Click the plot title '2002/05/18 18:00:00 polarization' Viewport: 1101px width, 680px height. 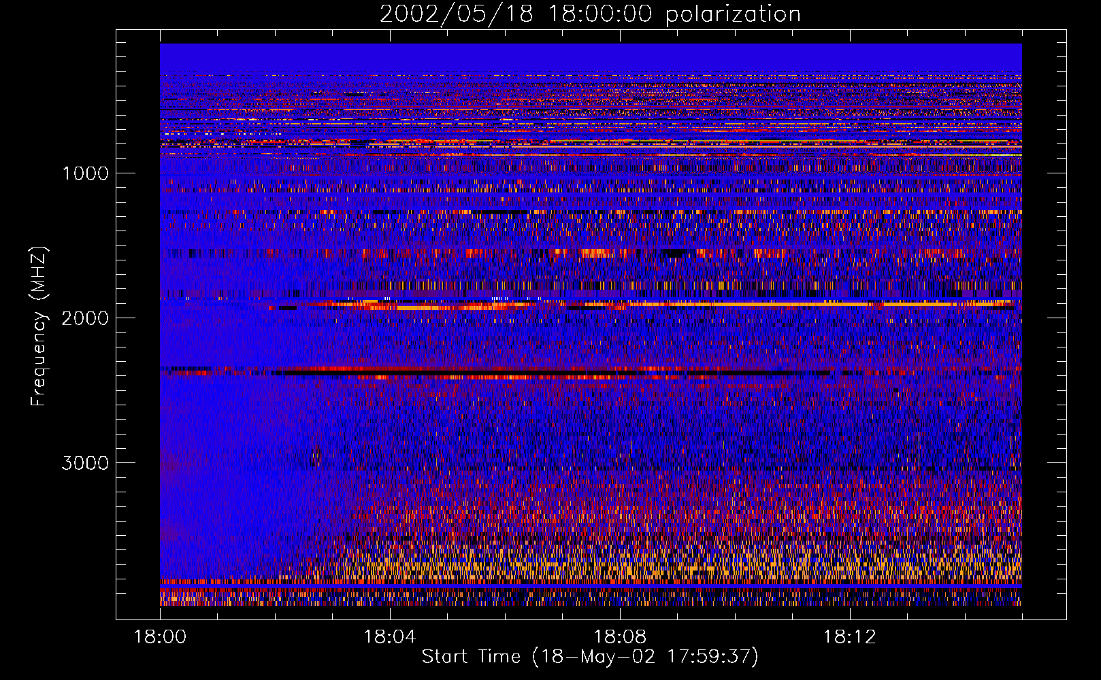[x=590, y=14]
